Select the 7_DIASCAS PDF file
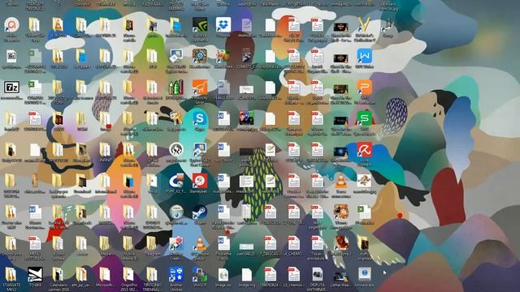 point(270,243)
